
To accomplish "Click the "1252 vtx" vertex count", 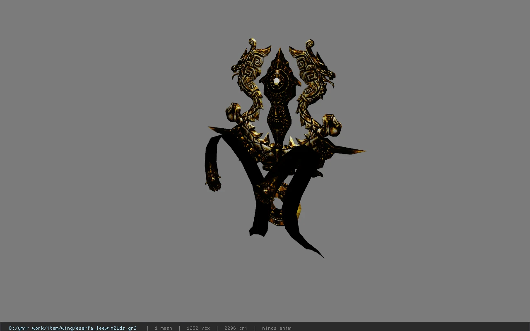I will [x=198, y=328].
